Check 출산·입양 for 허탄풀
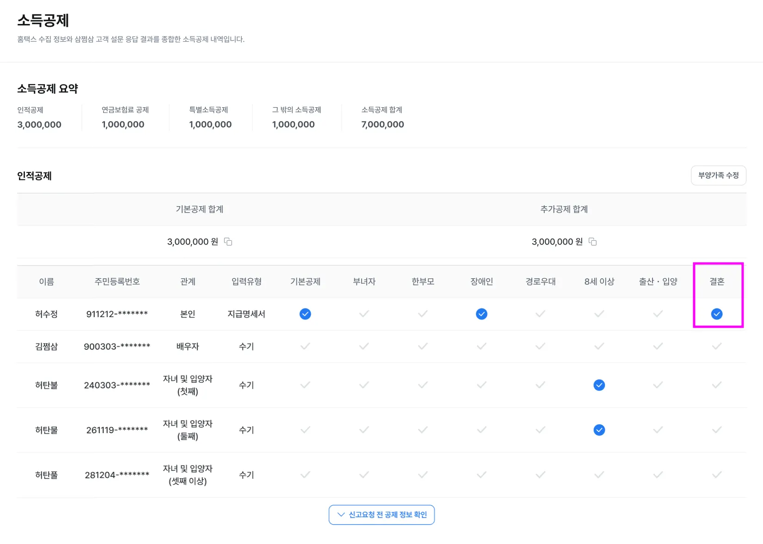 click(x=658, y=475)
